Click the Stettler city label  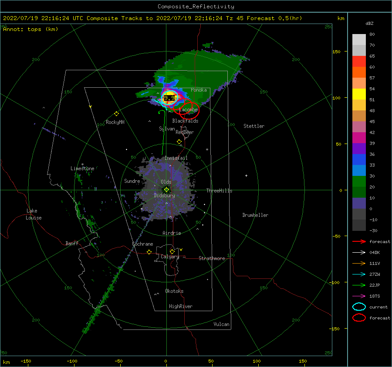[x=254, y=126]
